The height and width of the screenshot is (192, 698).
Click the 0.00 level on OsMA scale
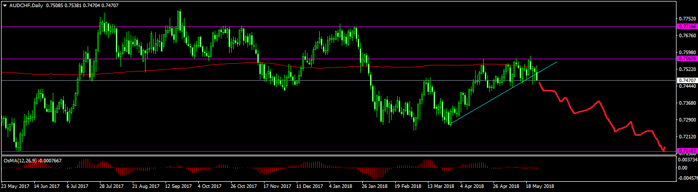coord(683,167)
